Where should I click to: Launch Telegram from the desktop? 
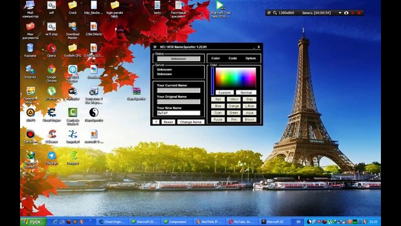(51, 158)
